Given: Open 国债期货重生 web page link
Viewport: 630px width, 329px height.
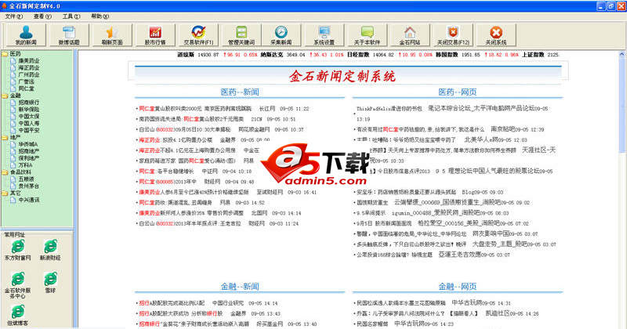Looking at the screenshot, I should [x=444, y=202].
